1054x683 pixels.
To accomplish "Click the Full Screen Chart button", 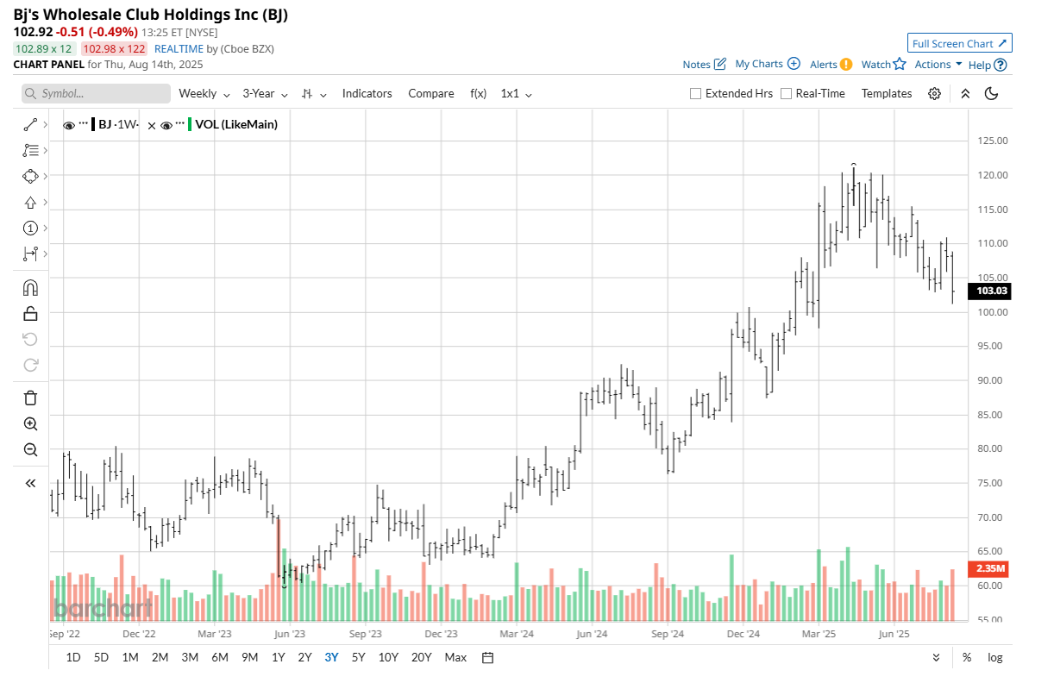I will [960, 43].
